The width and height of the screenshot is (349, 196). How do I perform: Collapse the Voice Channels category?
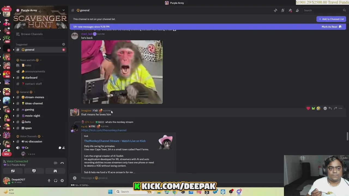[x=29, y=136]
